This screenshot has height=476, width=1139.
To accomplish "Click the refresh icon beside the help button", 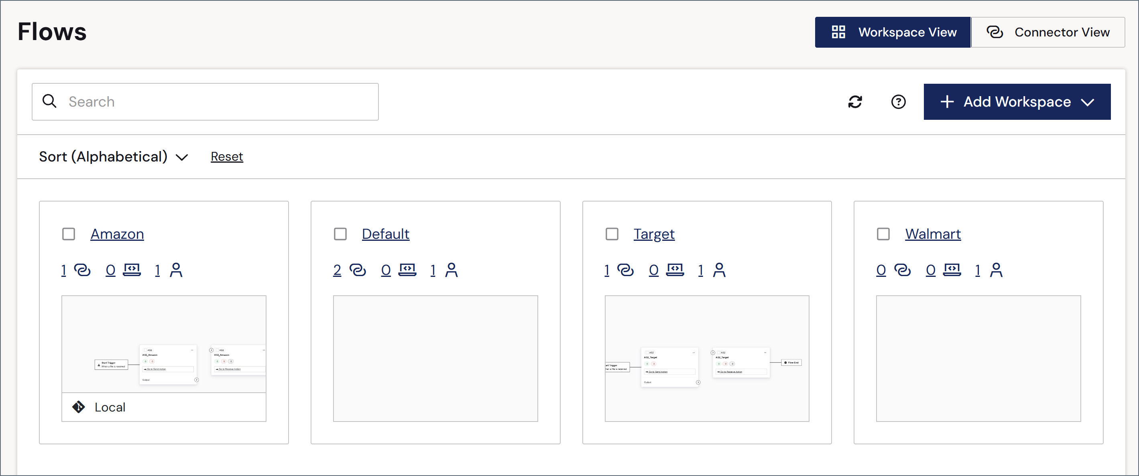I will tap(855, 102).
